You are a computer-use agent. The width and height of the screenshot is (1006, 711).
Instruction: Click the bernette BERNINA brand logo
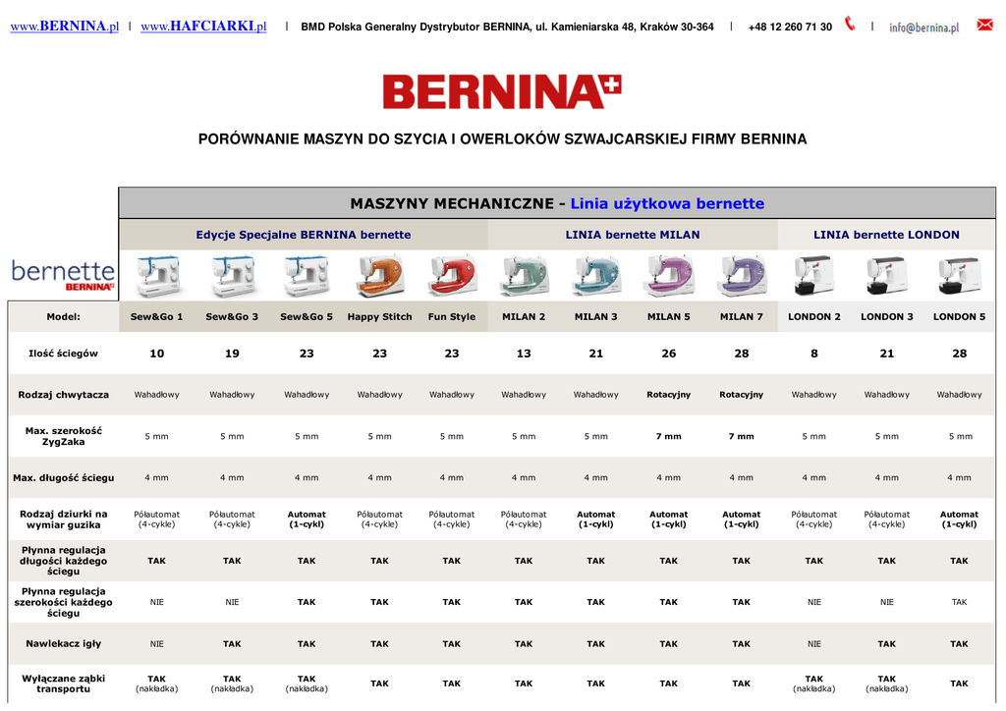tap(63, 275)
